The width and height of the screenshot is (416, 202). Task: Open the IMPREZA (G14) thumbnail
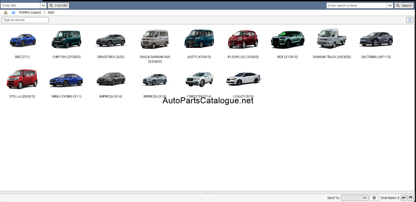click(111, 79)
